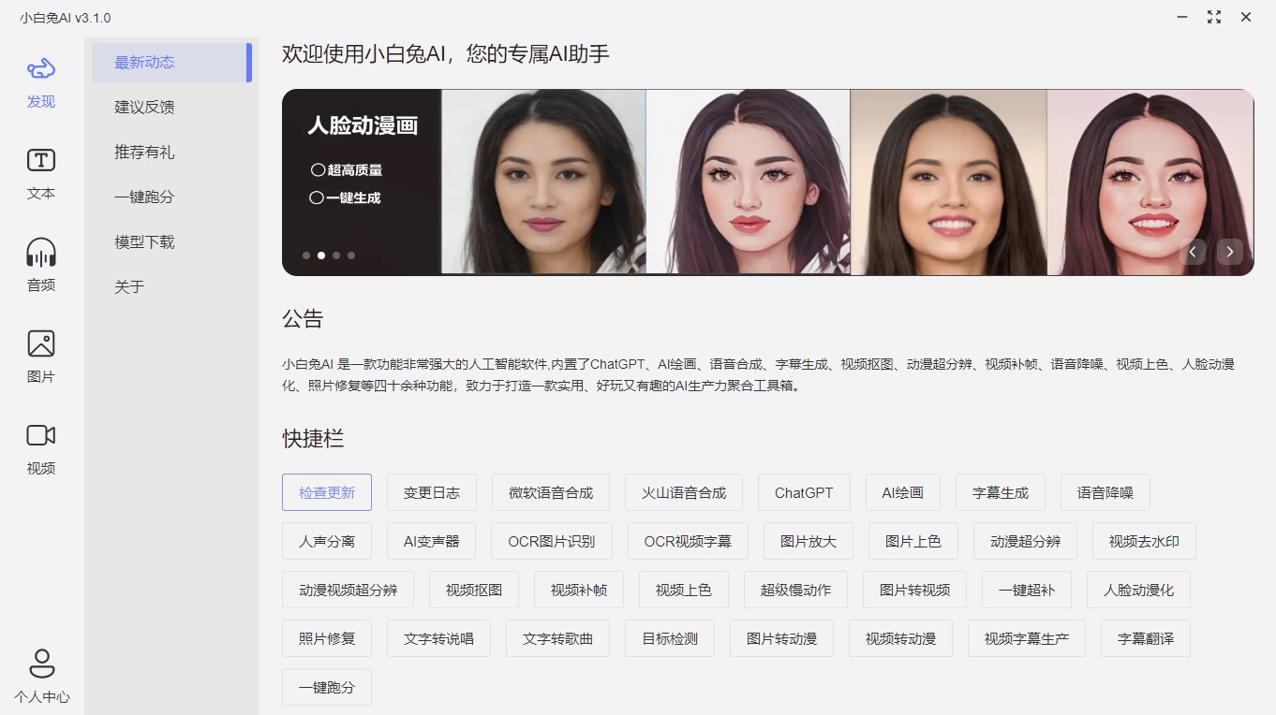Viewport: 1276px width, 715px height.
Task: Open the 音频 audio headphones icon
Action: (41, 253)
